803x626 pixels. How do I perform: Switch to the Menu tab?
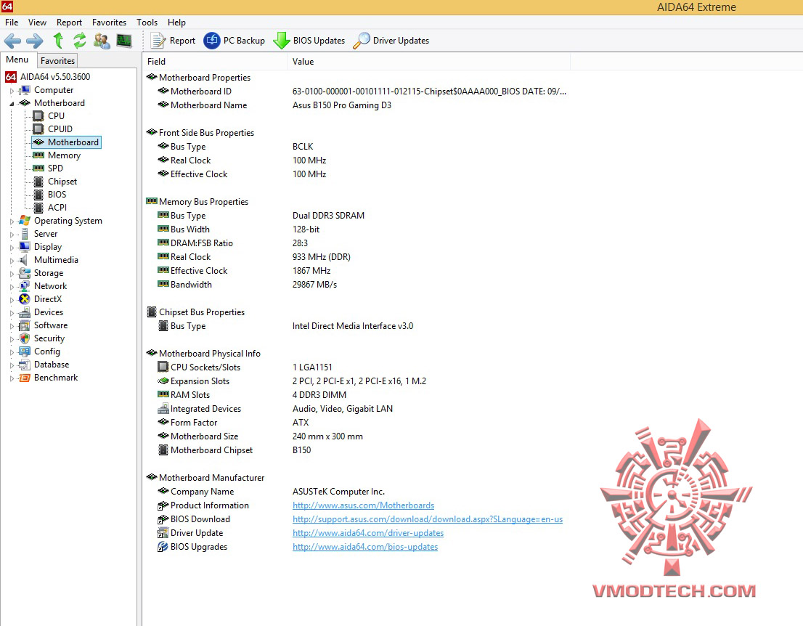17,60
